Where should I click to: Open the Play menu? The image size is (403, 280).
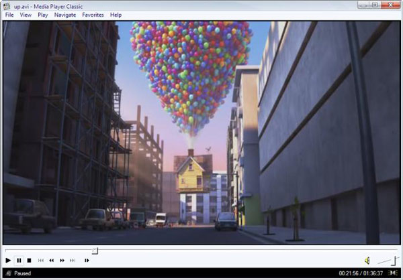point(43,15)
